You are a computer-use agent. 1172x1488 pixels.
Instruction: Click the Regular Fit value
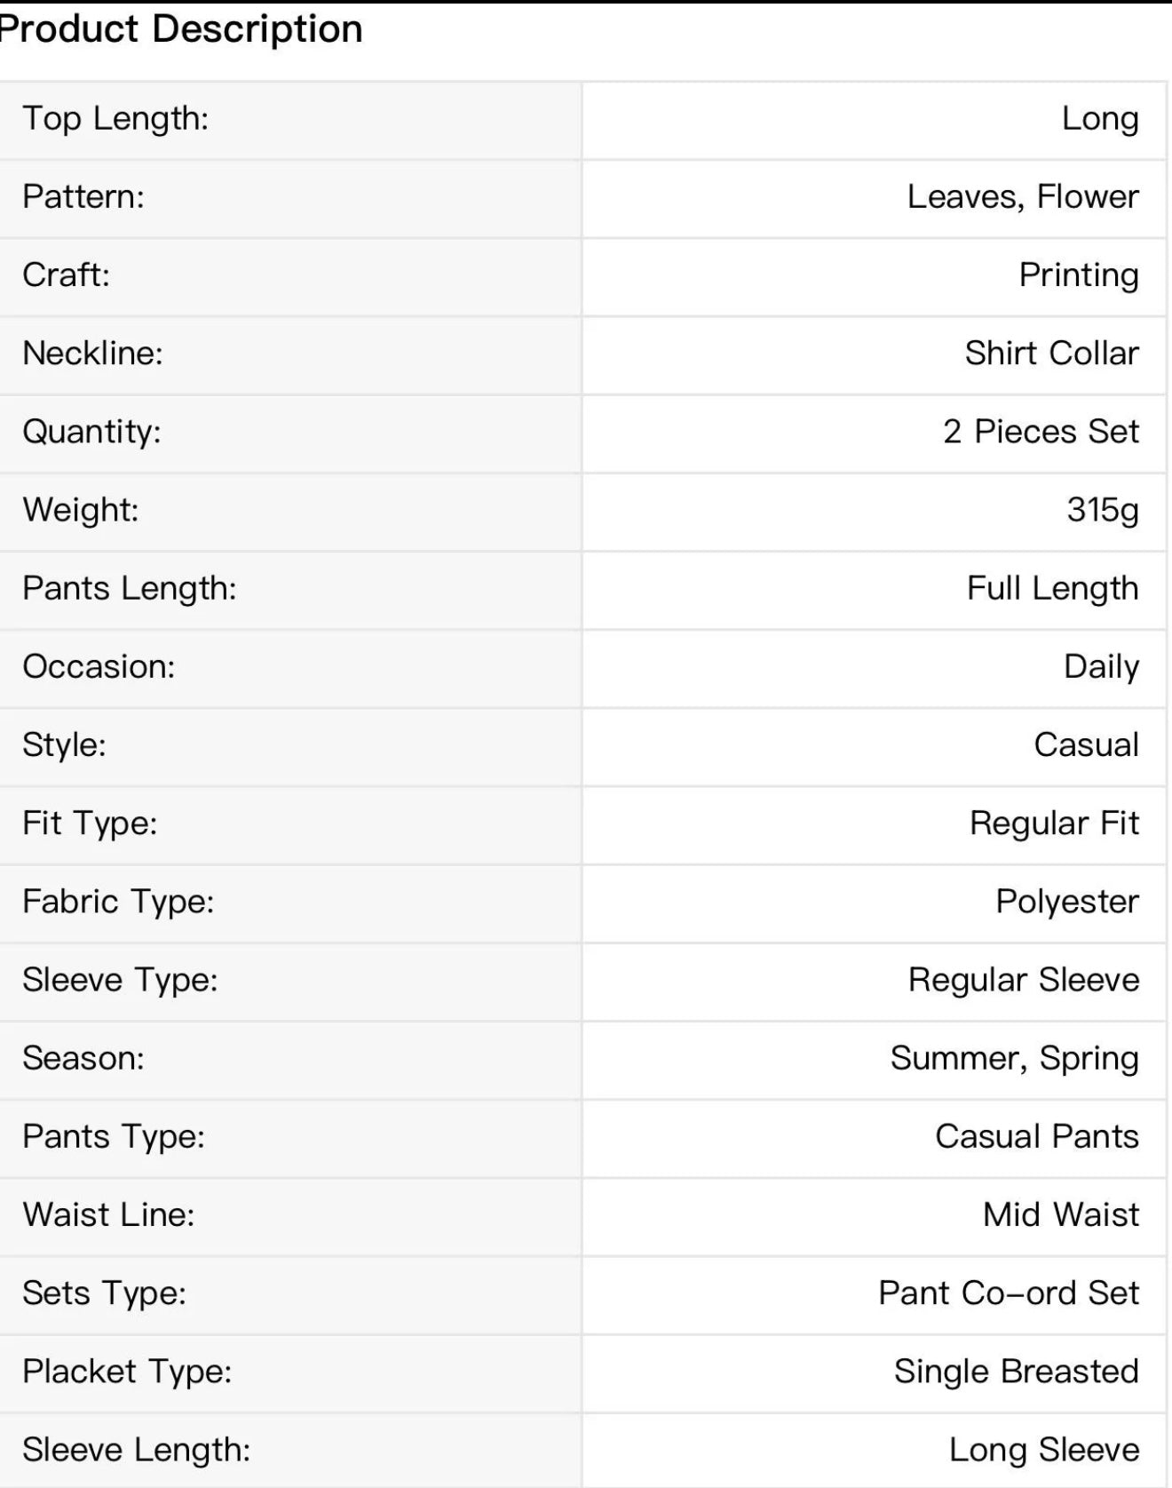click(1054, 823)
